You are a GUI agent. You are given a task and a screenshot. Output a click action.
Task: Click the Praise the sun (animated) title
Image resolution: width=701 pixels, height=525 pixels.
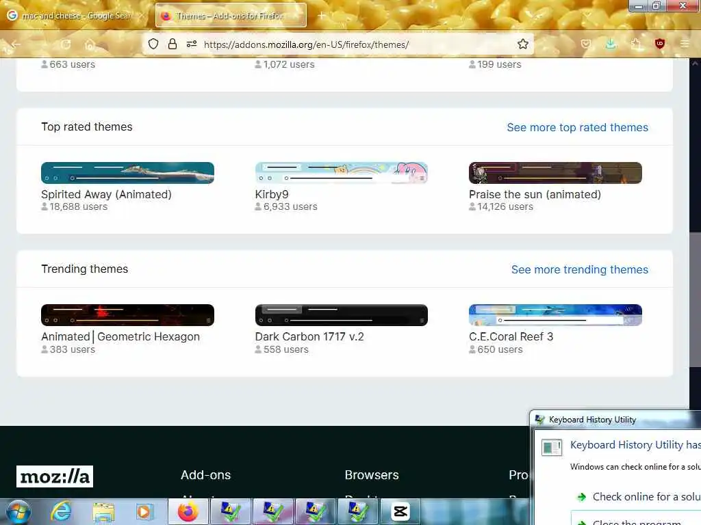point(535,194)
